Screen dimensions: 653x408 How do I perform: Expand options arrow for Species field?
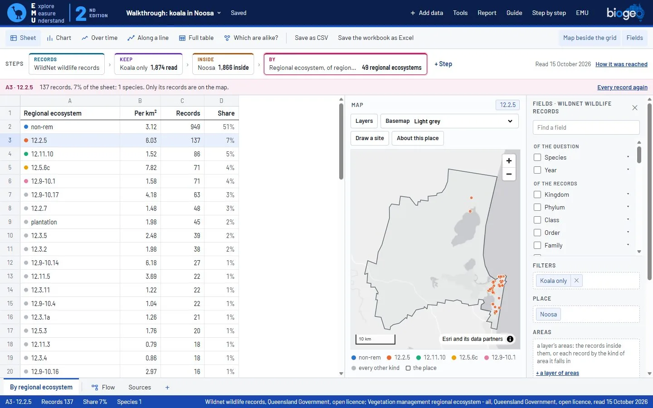tap(628, 157)
